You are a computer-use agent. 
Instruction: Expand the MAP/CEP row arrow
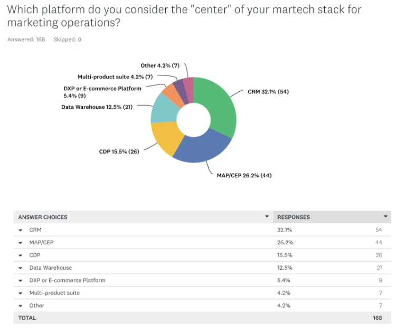point(21,243)
